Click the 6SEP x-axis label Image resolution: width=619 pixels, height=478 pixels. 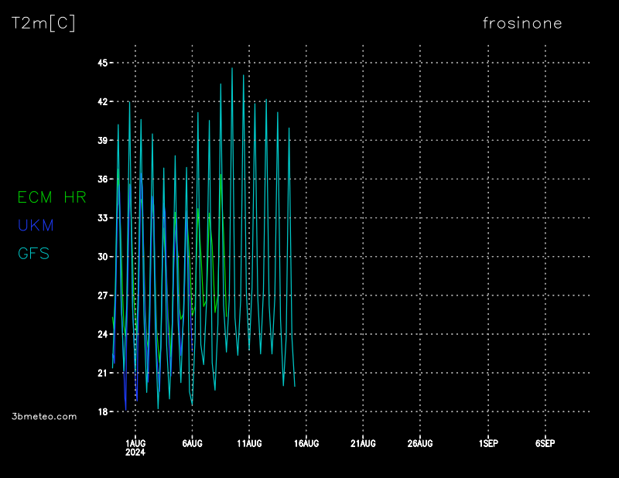coord(545,443)
